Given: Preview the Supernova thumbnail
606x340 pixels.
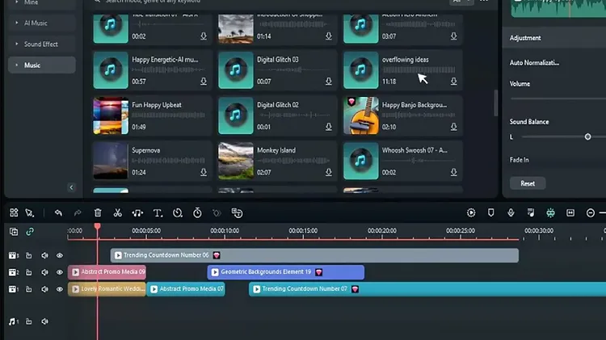Looking at the screenshot, I should tap(111, 161).
